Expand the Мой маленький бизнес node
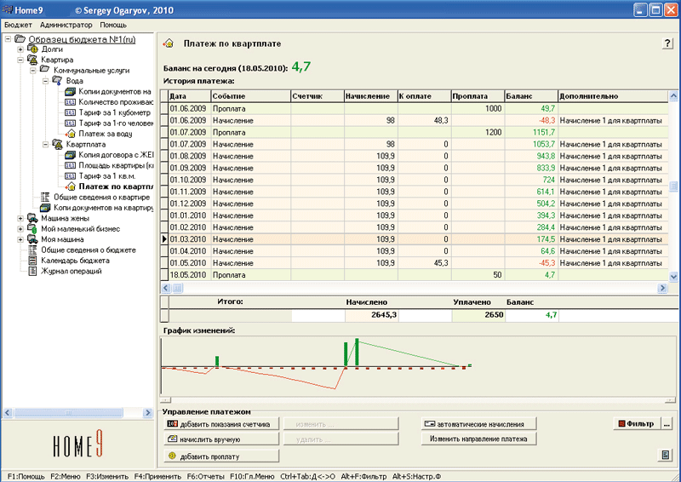 [x=20, y=229]
